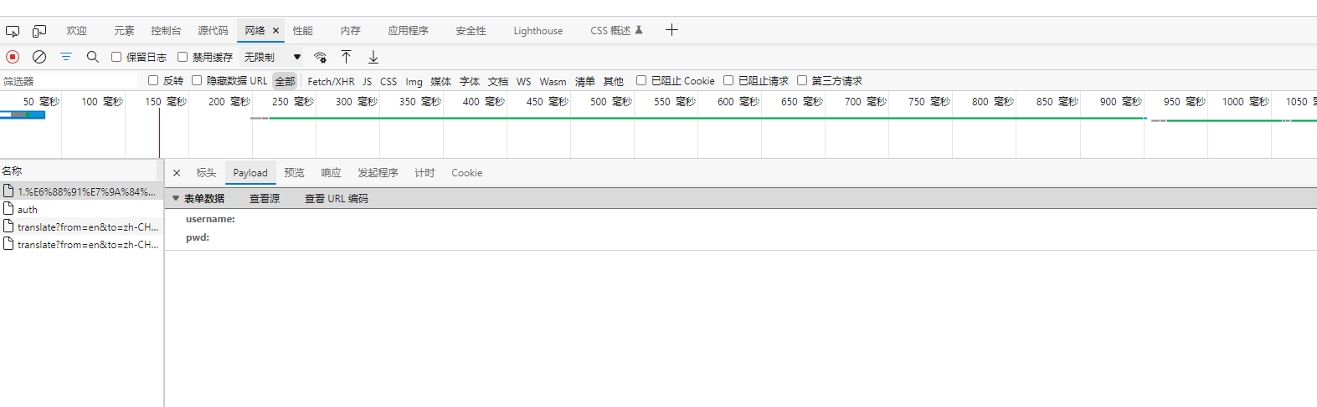The image size is (1317, 407).
Task: Filter requests by JS
Action: click(367, 81)
